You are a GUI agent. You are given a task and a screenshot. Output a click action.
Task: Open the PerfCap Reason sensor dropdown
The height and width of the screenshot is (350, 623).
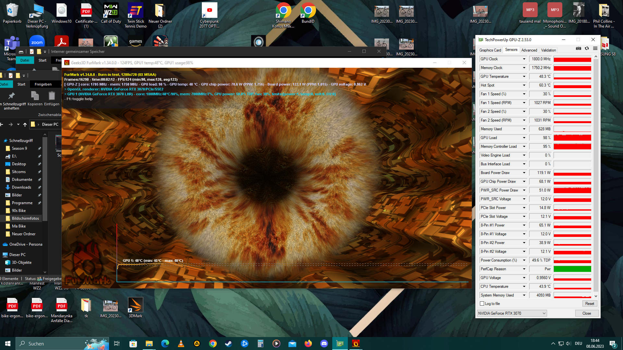click(x=524, y=269)
